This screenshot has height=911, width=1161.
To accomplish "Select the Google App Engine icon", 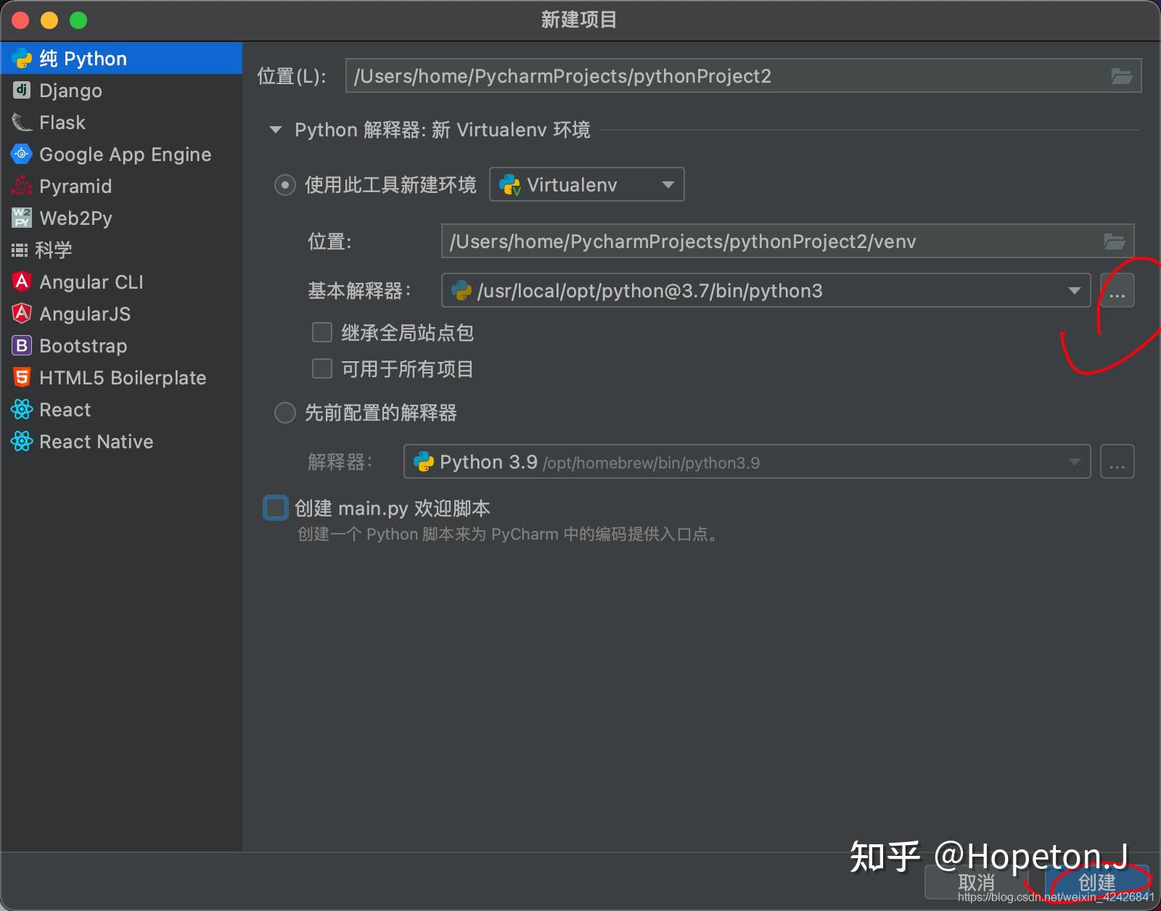I will click(22, 154).
